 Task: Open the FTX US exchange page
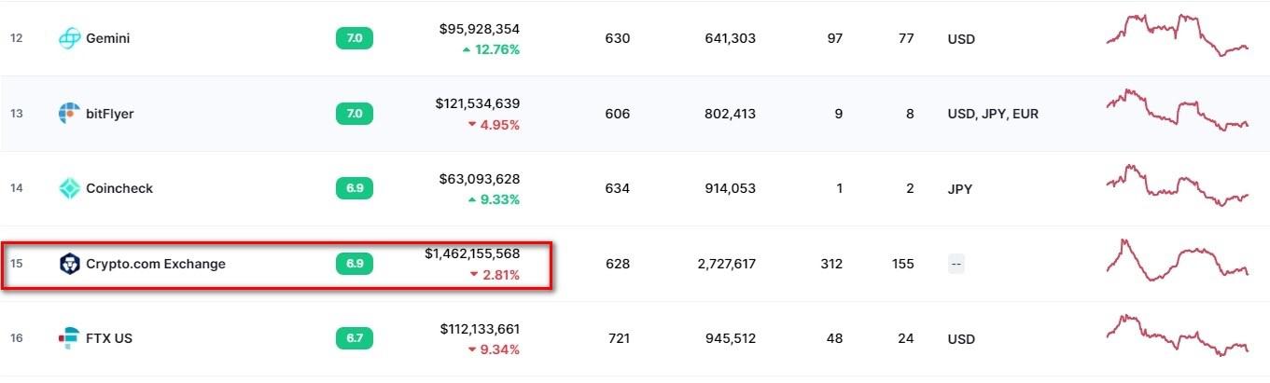pyautogui.click(x=108, y=338)
